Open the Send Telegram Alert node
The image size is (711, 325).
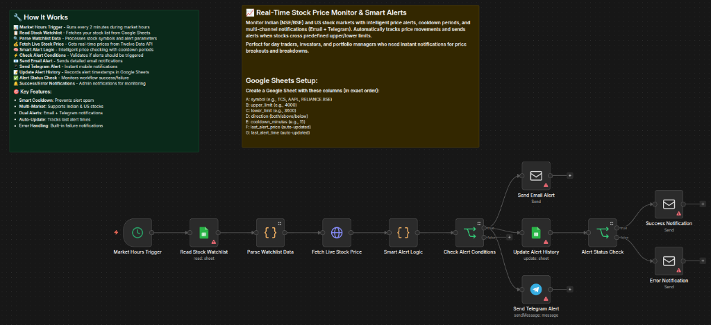(x=536, y=289)
